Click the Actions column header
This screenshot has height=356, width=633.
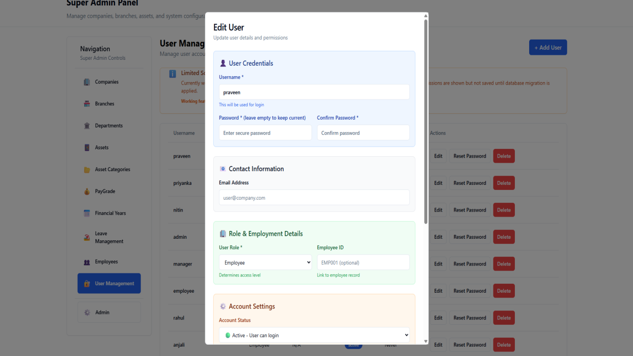point(438,133)
